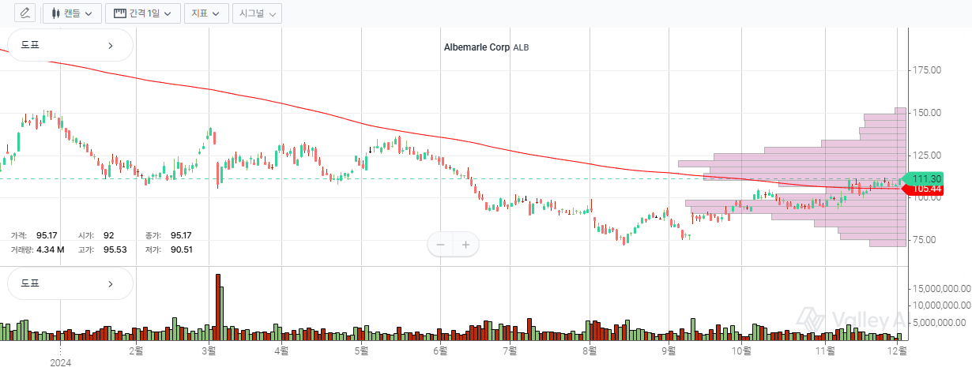Image resolution: width=972 pixels, height=371 pixels.
Task: Expand the 지표 indicators menu
Action: (x=205, y=13)
